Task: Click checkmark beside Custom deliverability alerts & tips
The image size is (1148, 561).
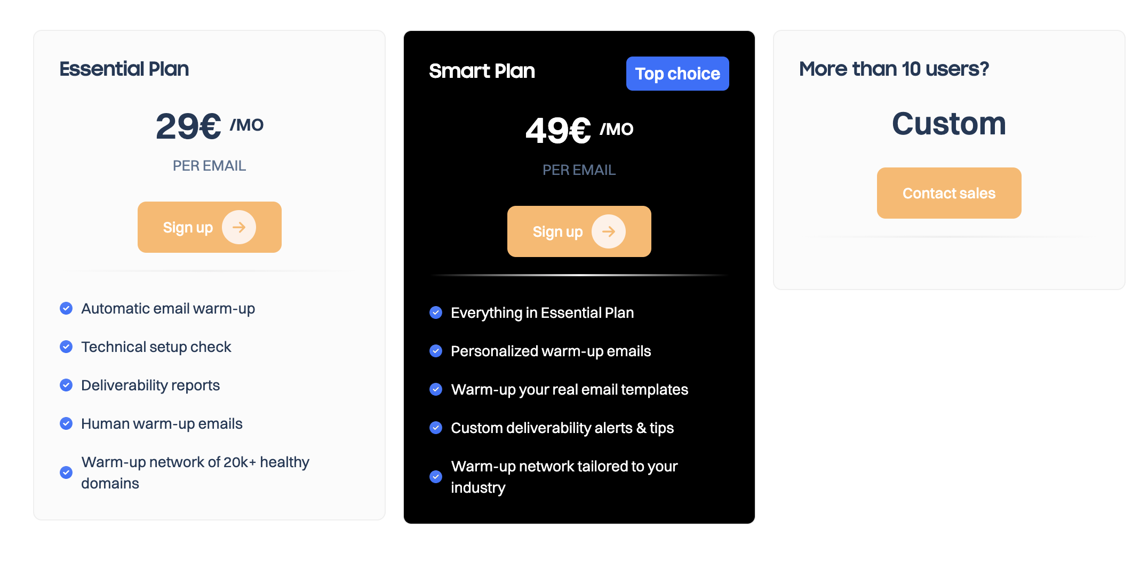Action: coord(436,428)
